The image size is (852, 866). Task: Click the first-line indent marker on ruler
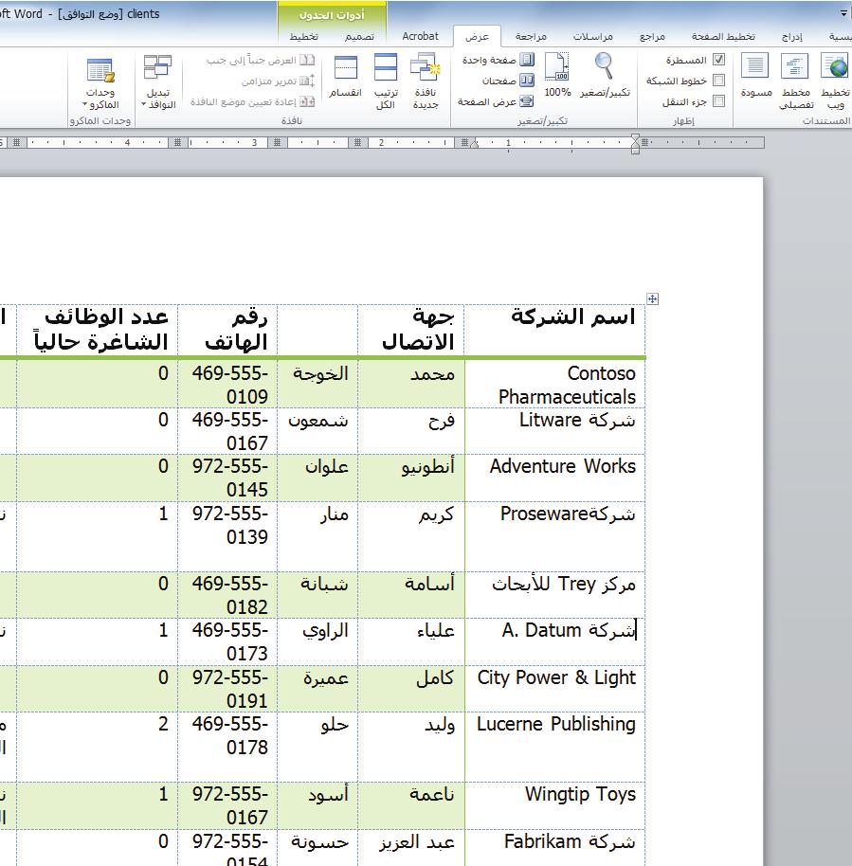(x=635, y=137)
